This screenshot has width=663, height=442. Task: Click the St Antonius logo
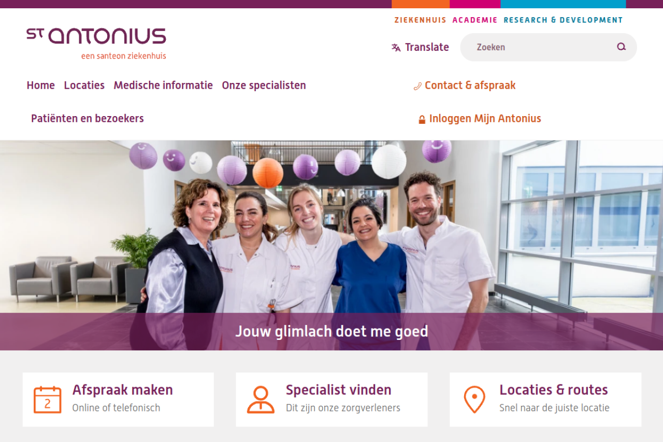(96, 44)
